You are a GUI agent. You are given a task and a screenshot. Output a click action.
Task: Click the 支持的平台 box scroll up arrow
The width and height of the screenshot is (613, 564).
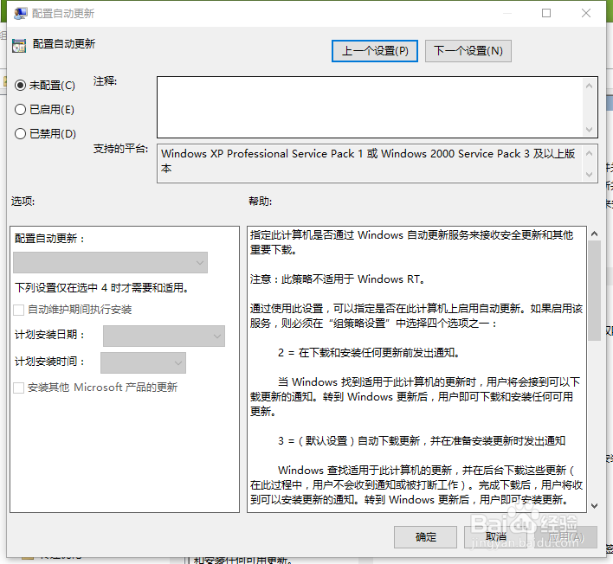590,153
